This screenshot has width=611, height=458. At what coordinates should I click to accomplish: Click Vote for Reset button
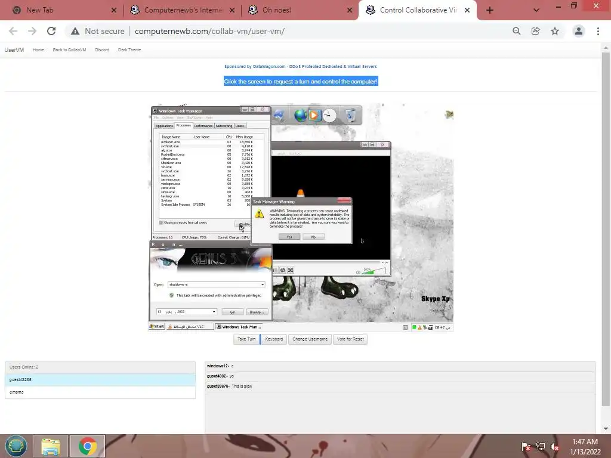pyautogui.click(x=350, y=339)
